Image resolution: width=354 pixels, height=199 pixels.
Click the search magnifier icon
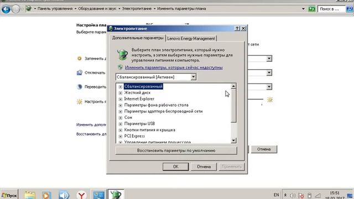tap(350, 9)
